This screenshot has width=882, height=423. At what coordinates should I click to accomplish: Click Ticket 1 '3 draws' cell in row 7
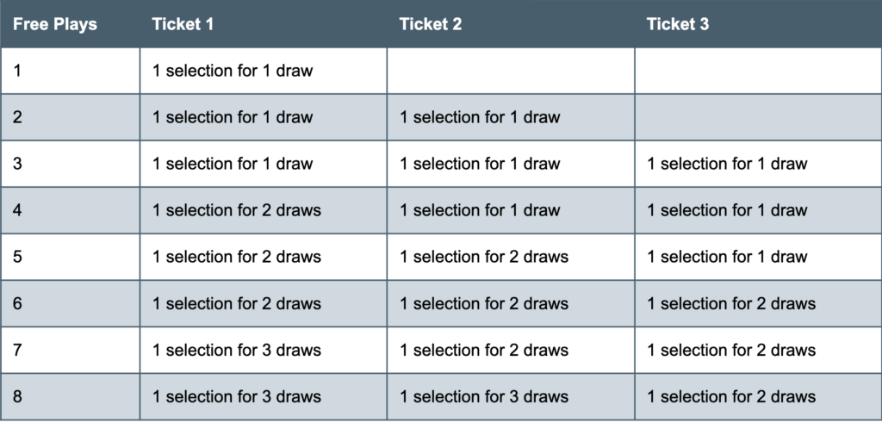coord(264,350)
